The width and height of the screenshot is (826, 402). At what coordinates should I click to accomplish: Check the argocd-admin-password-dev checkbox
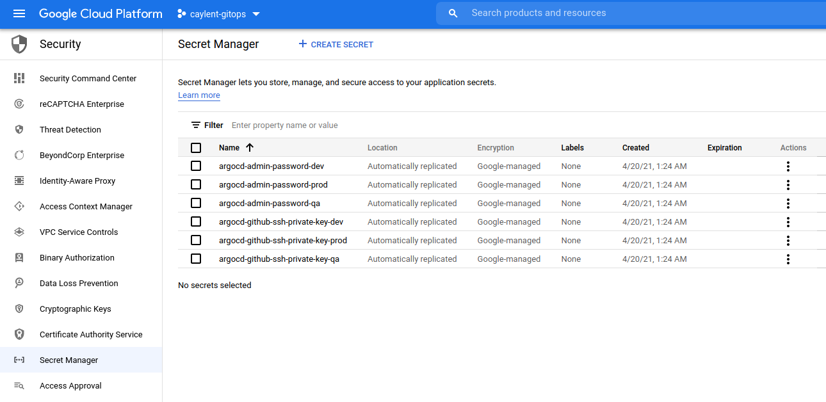tap(196, 166)
